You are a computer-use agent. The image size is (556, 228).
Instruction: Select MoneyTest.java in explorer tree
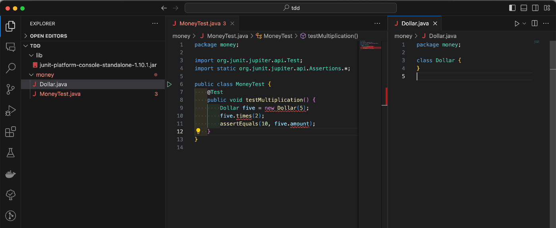[93, 94]
